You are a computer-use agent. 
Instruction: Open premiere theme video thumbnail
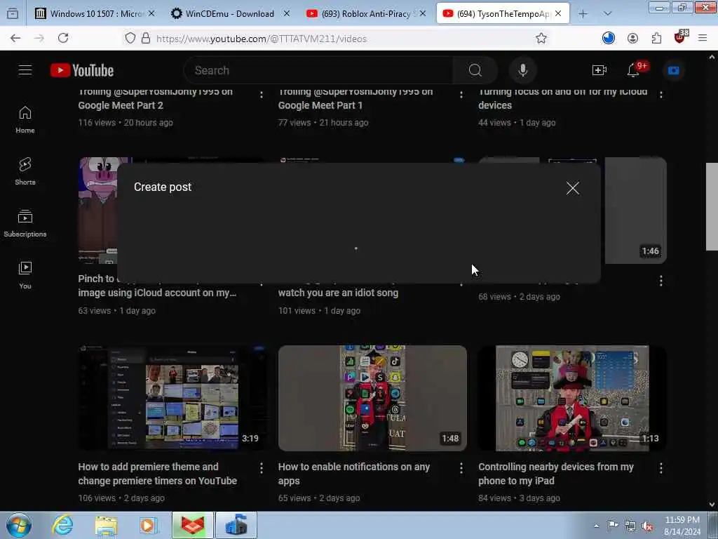click(x=172, y=399)
